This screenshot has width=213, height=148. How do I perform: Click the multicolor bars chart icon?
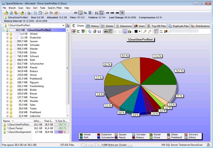click(130, 32)
